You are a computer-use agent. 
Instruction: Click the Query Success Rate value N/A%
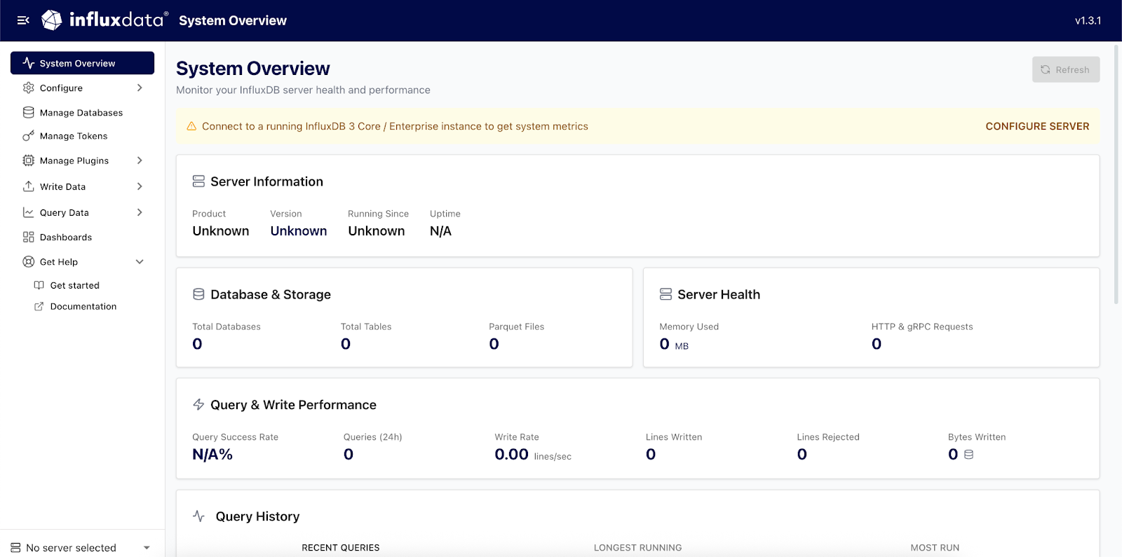pos(212,455)
